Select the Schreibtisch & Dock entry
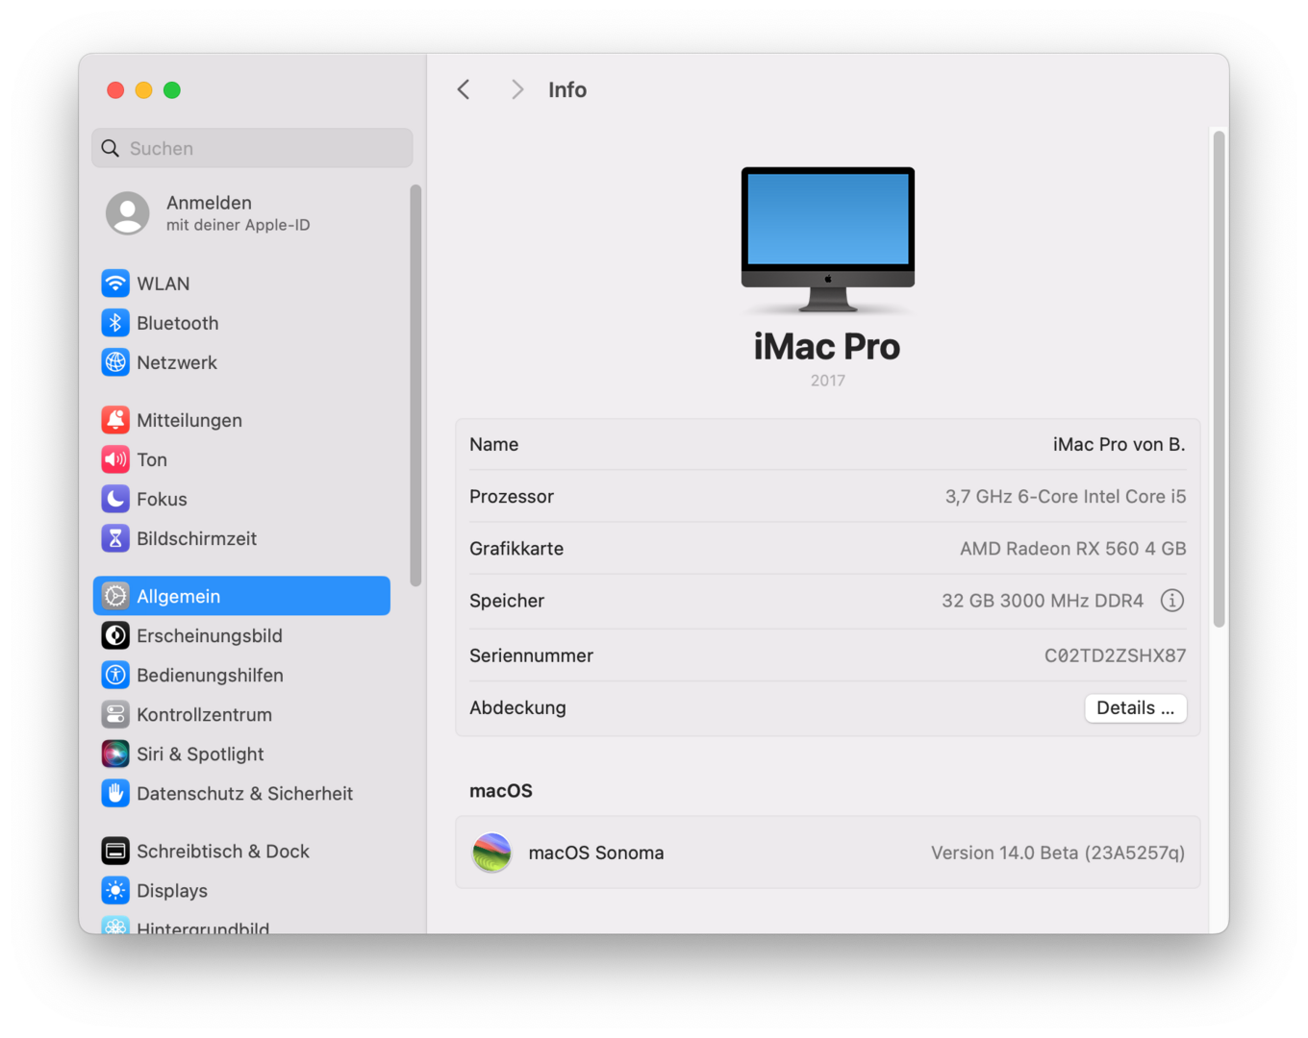The image size is (1308, 1038). click(x=241, y=851)
